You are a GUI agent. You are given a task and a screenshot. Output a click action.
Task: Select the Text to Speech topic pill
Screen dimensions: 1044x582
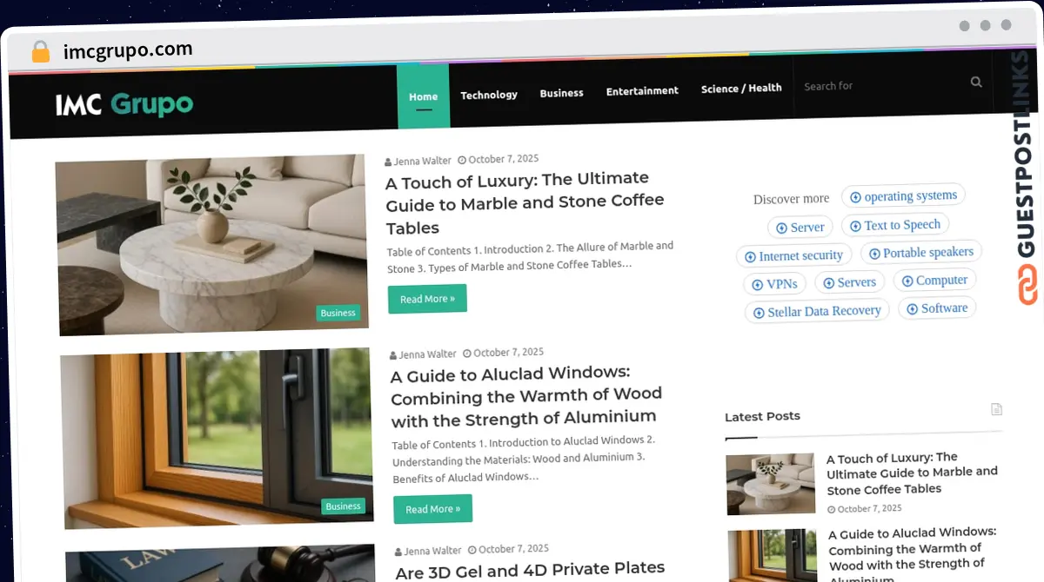point(895,225)
